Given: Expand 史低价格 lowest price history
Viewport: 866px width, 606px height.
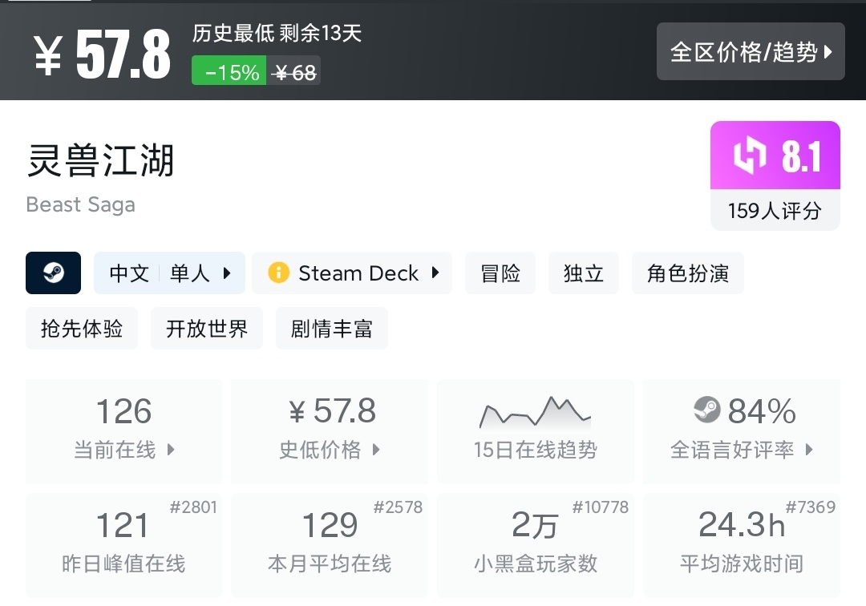Looking at the screenshot, I should pos(330,450).
